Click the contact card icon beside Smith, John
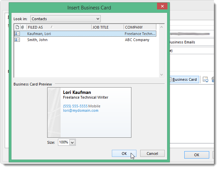219x169 pixels. click(x=17, y=40)
